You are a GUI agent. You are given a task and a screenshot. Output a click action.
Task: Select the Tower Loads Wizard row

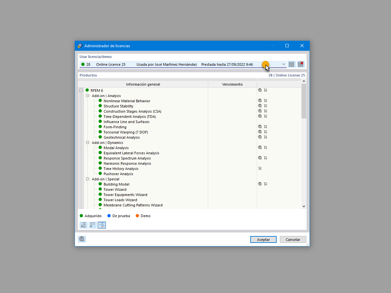coord(120,200)
